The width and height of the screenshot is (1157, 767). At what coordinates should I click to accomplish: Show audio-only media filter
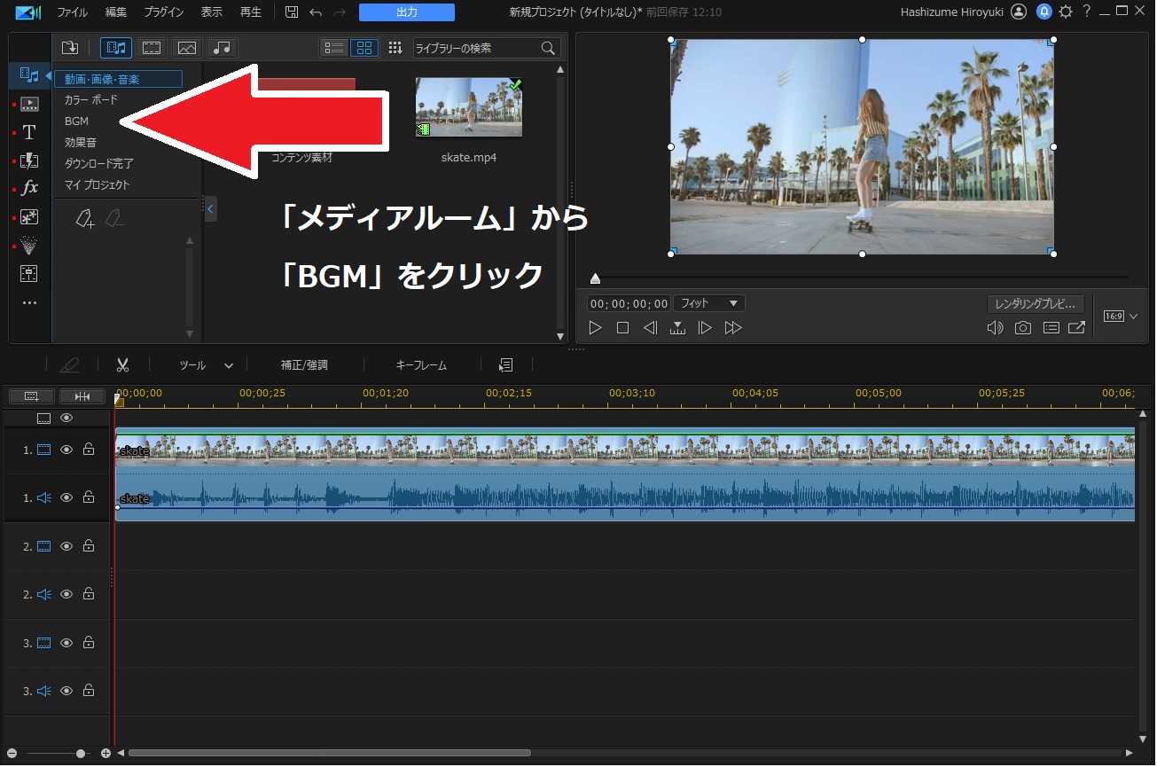223,48
